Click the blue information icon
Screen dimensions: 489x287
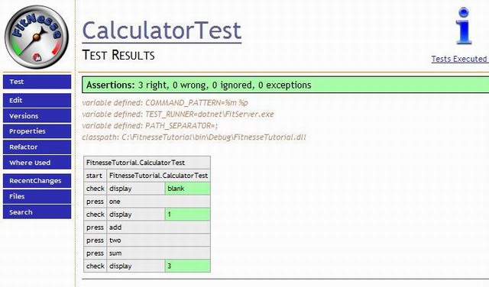tap(464, 26)
